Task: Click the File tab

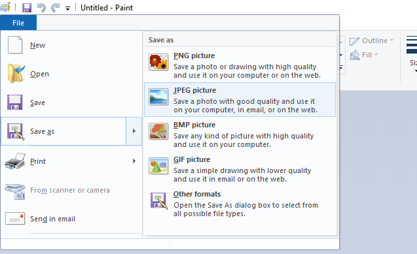Action: tap(18, 23)
